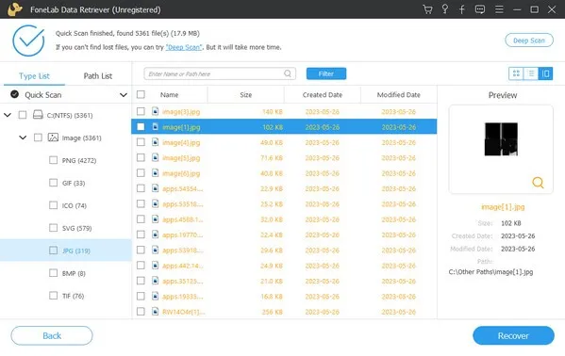565x356 pixels.
Task: Click the preview thumbnail of image[1].jpg
Action: coord(501,139)
